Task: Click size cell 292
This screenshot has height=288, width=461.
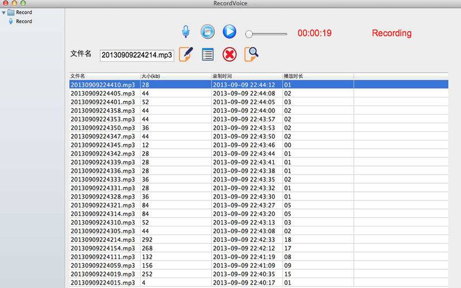Action: click(x=147, y=240)
